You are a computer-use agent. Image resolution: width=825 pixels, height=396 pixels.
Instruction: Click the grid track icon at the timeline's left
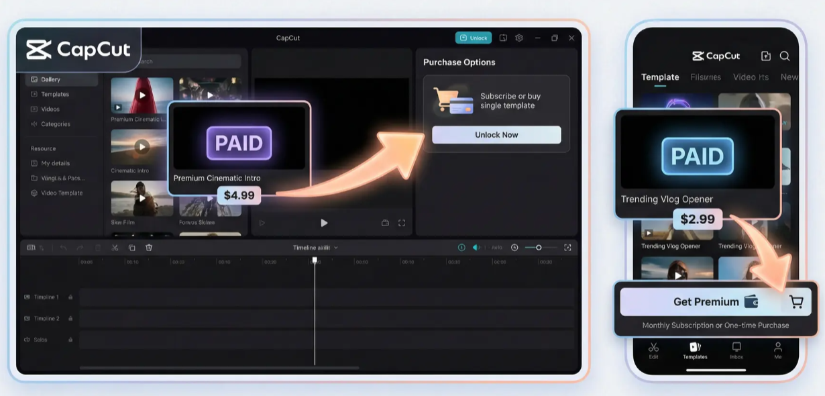tap(31, 248)
